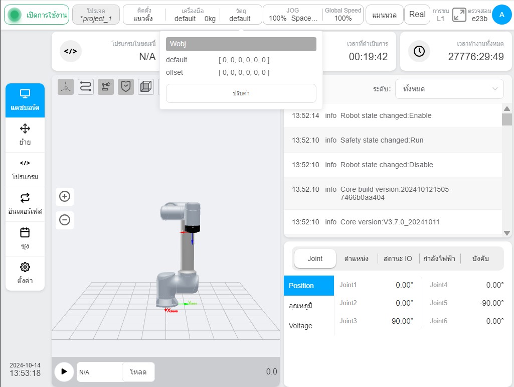
Task: Toggle the 3D cube view icon
Action: [x=146, y=87]
